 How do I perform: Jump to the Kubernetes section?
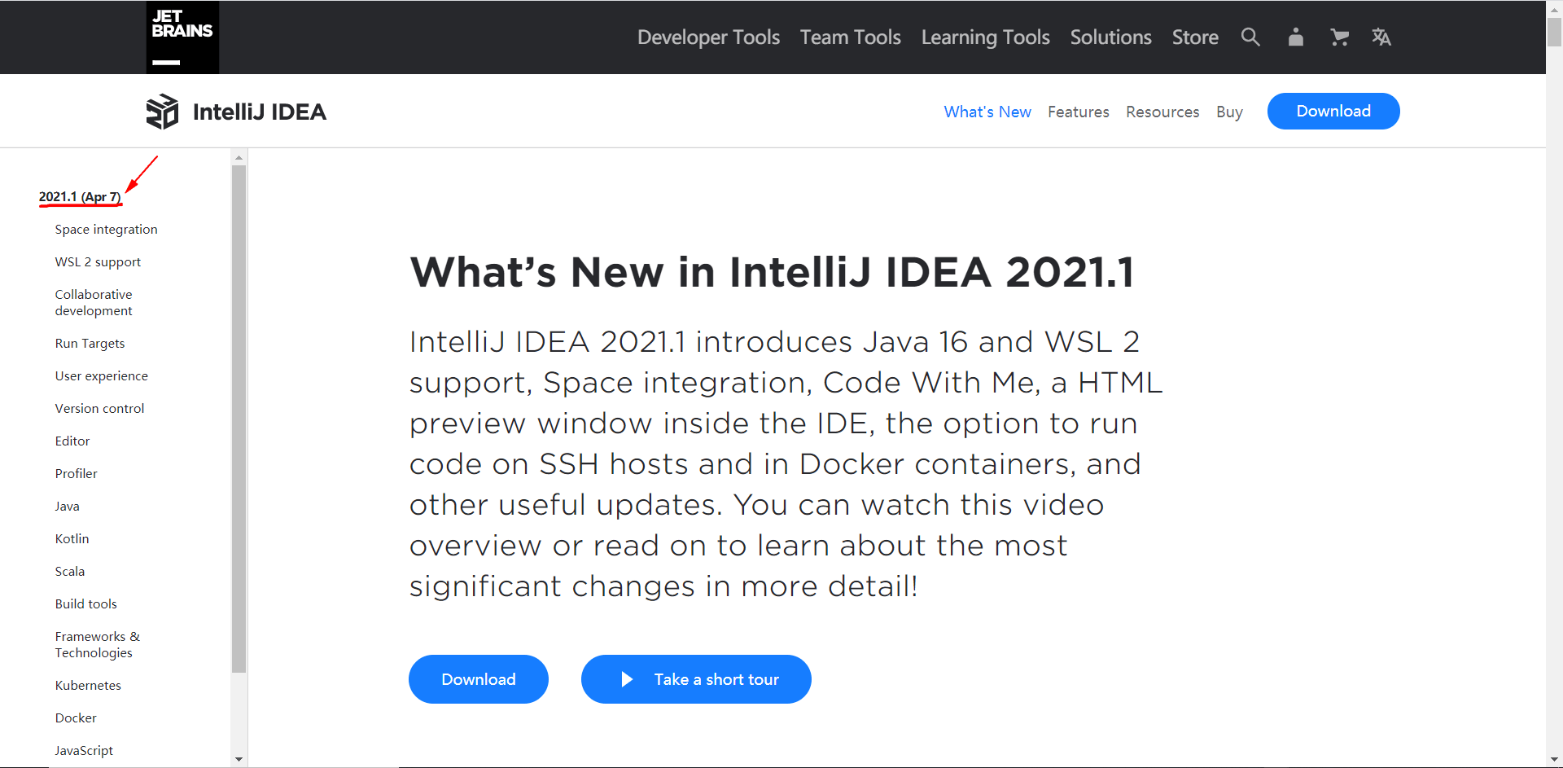click(x=88, y=686)
